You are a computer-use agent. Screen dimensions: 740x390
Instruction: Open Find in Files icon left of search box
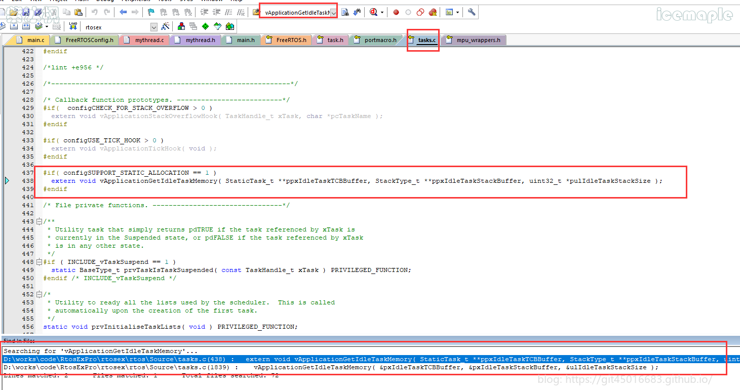click(256, 12)
